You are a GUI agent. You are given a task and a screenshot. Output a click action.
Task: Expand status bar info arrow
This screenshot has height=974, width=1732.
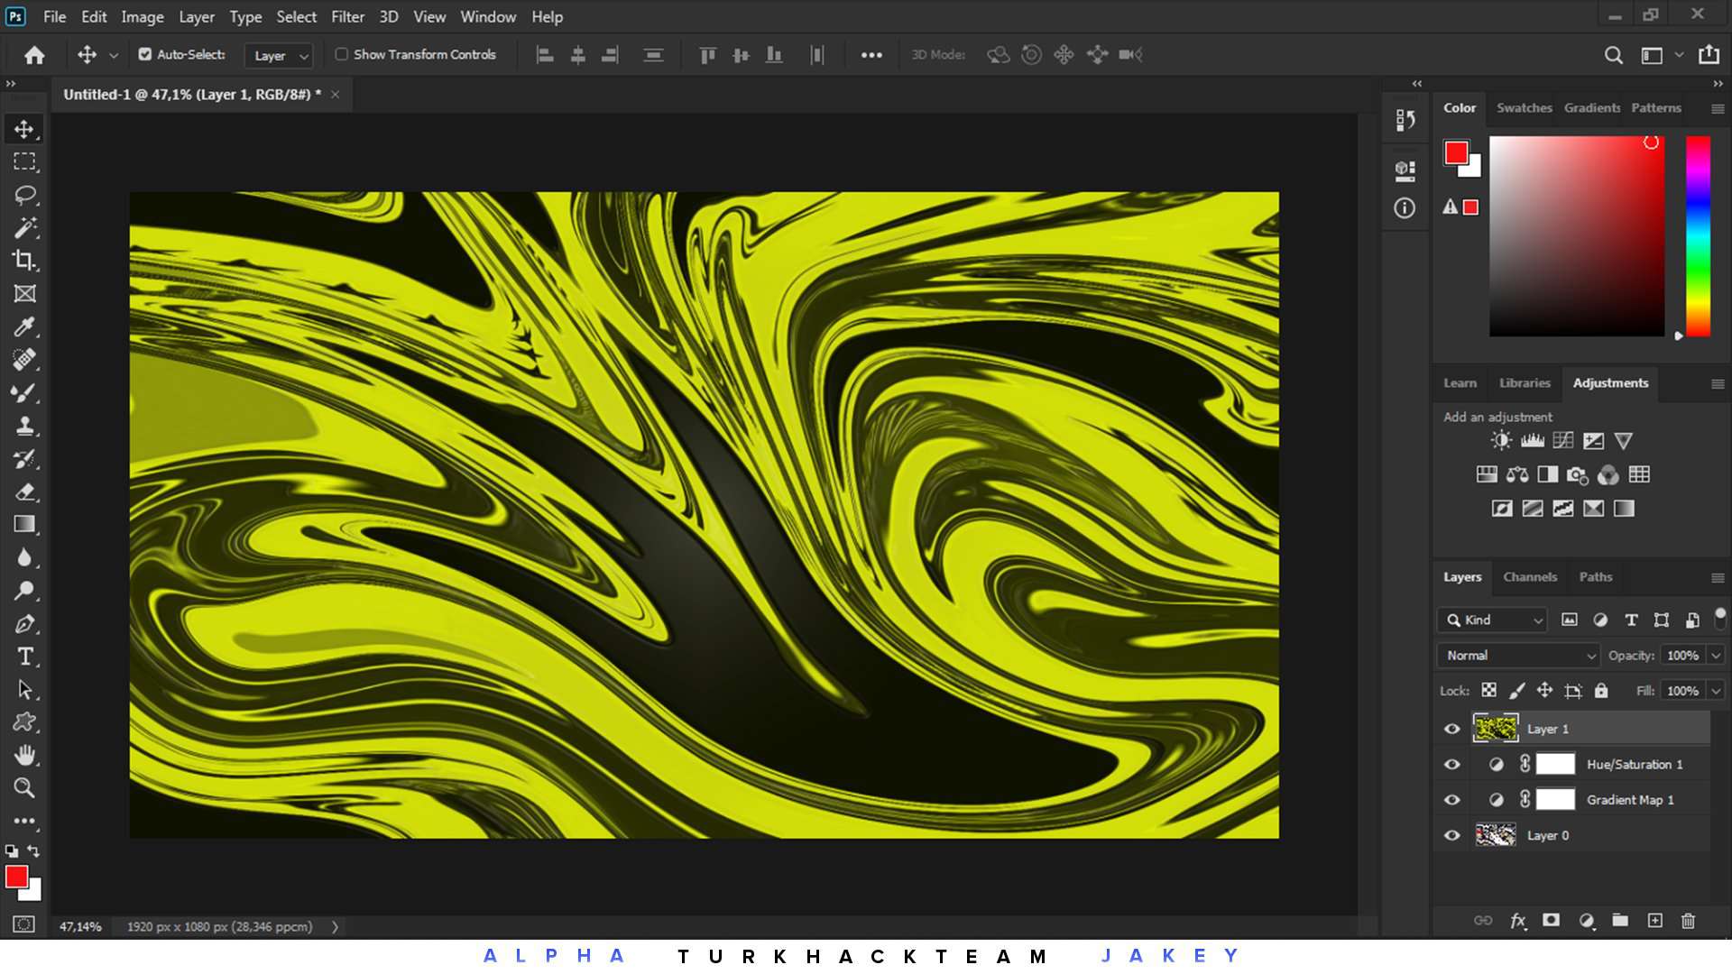pyautogui.click(x=335, y=926)
